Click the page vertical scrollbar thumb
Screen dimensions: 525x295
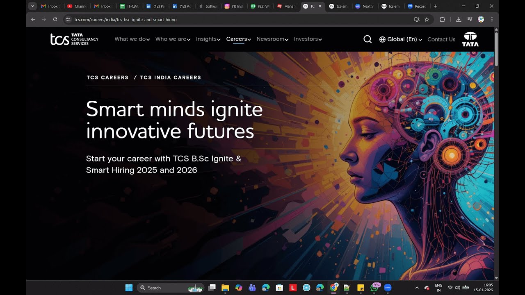pyautogui.click(x=496, y=48)
